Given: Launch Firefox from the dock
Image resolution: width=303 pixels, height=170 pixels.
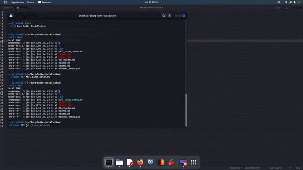Looking at the screenshot, I should (x=140, y=162).
